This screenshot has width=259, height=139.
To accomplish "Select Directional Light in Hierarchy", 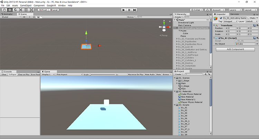I will point(186,23).
